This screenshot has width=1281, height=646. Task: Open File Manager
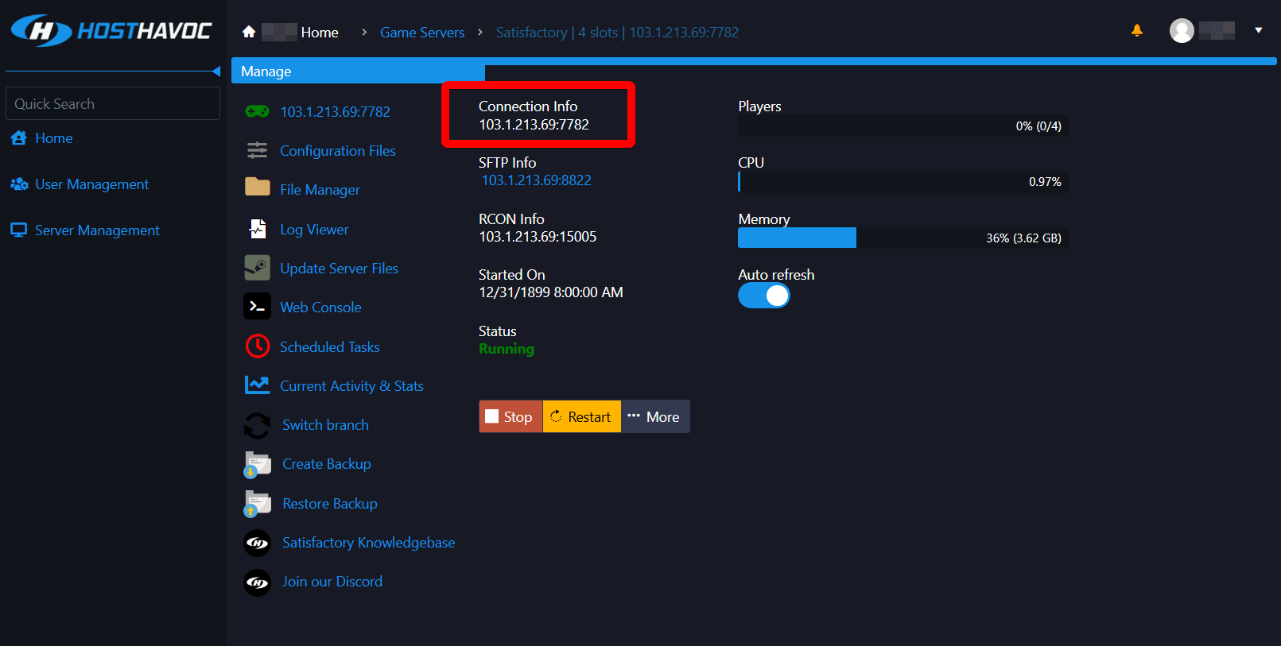320,190
